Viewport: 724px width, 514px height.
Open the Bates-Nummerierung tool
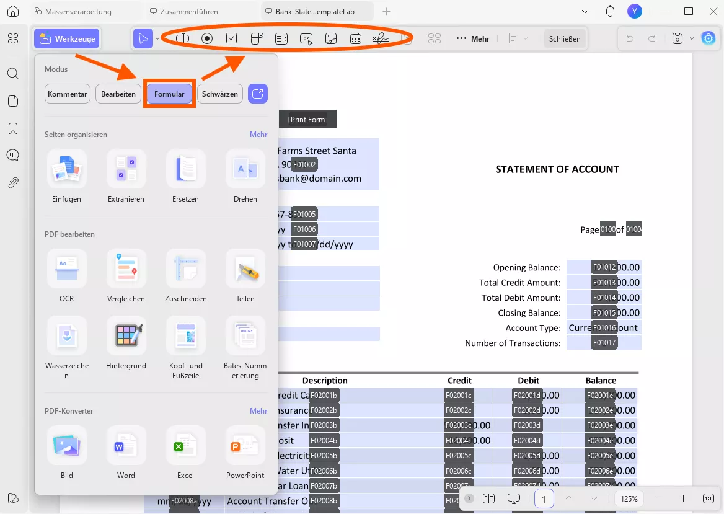245,348
